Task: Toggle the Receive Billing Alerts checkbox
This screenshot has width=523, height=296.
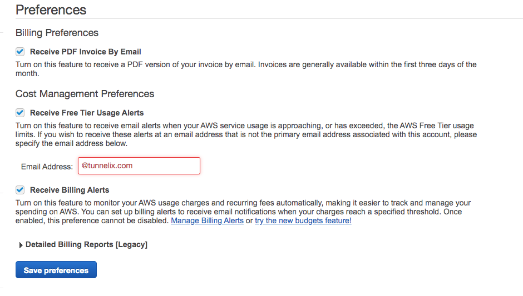Action: [20, 190]
